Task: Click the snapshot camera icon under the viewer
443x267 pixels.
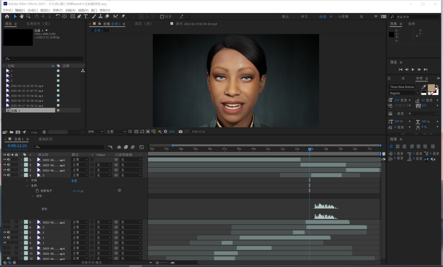Action: point(180,132)
